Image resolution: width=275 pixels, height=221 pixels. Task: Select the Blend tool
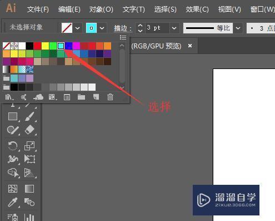29,202
